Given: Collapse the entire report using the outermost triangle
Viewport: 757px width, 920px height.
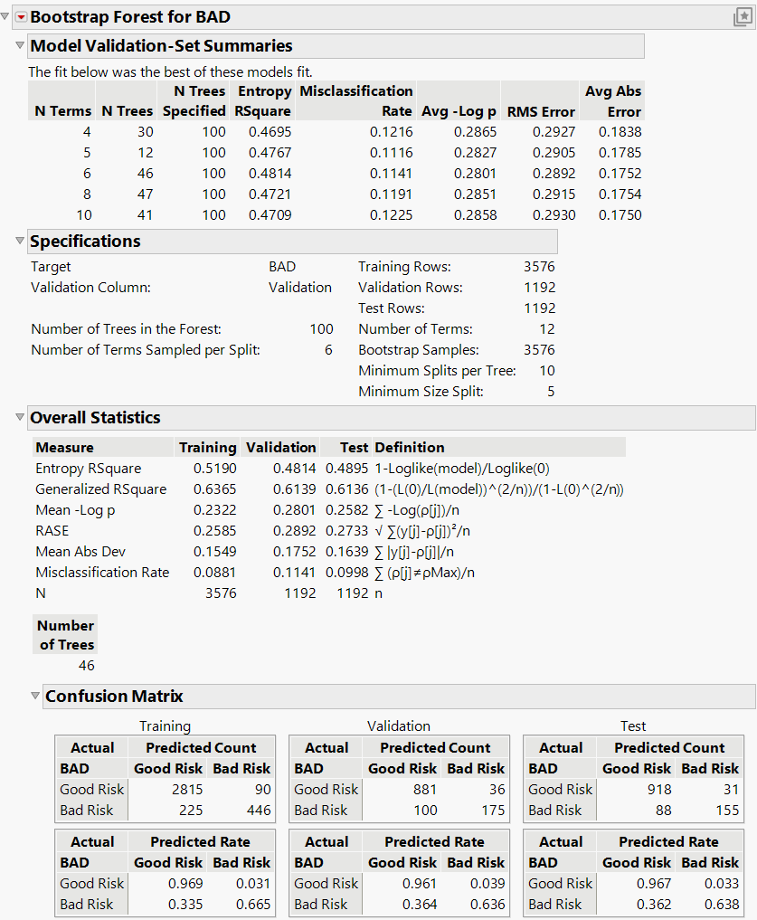Looking at the screenshot, I should pyautogui.click(x=5, y=15).
